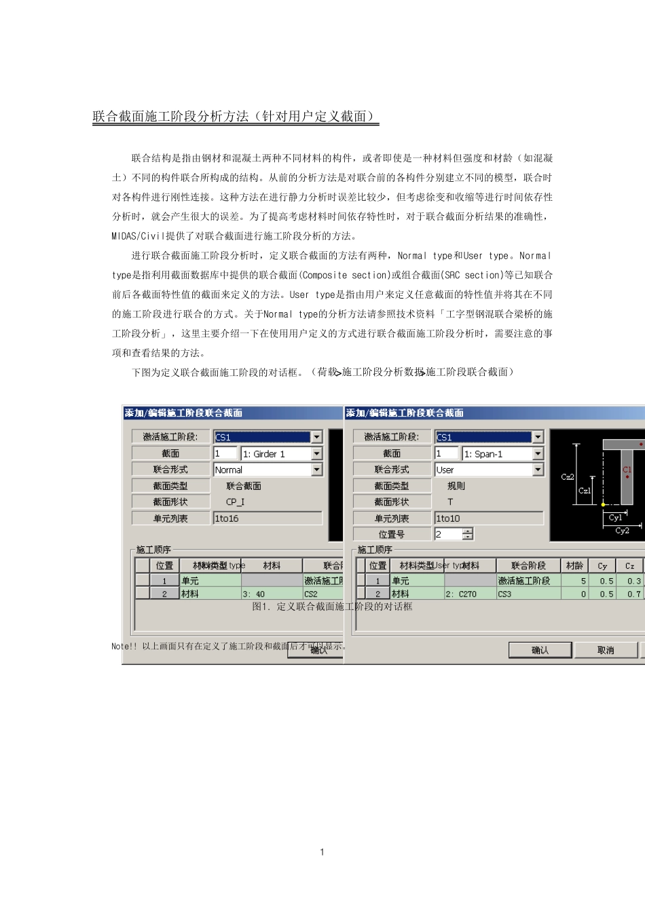
Task: Click the T-section preview diagram
Action: pos(597,485)
